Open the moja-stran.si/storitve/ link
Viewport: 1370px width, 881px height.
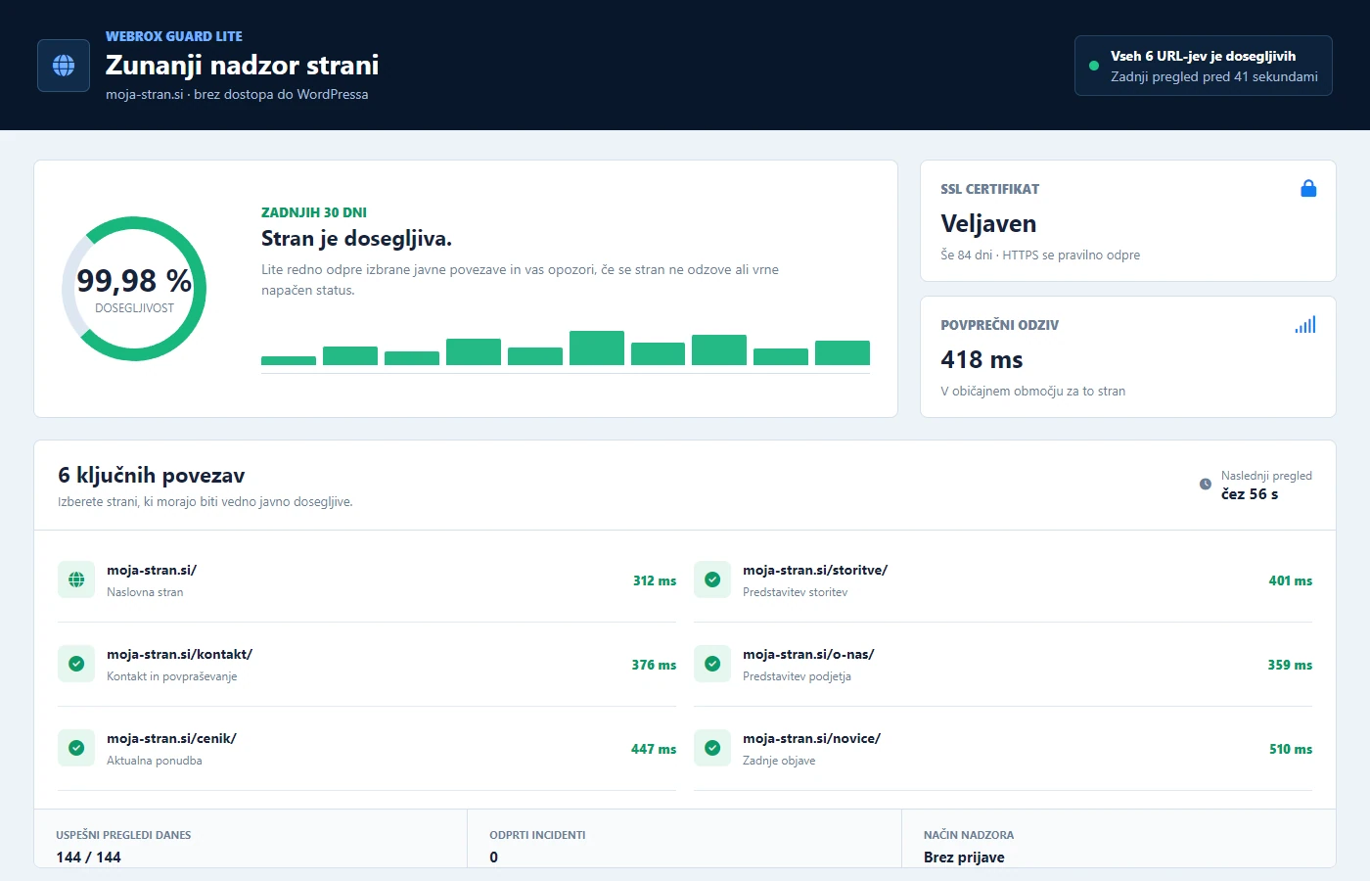pyautogui.click(x=815, y=570)
